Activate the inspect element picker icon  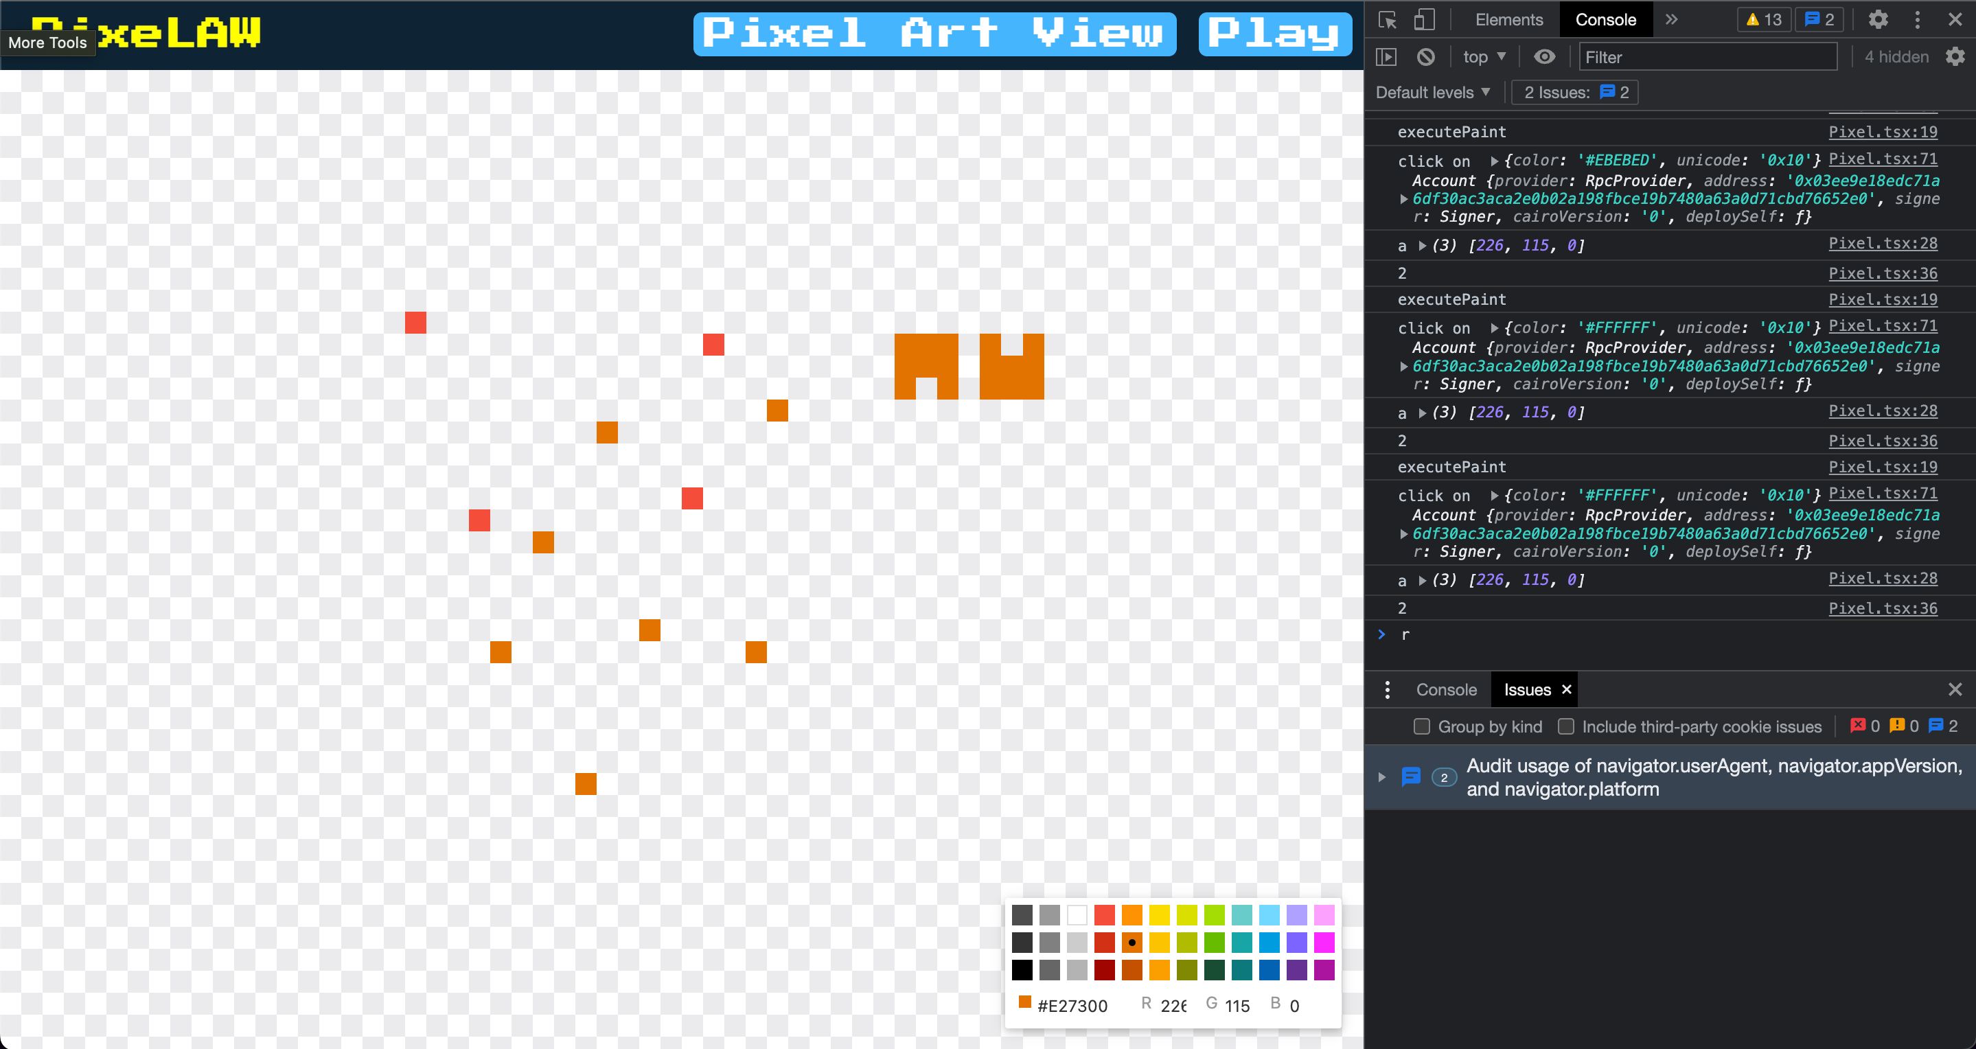[1388, 20]
